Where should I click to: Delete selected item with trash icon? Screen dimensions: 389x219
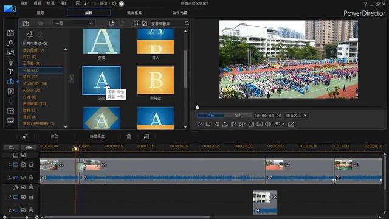pyautogui.click(x=129, y=137)
